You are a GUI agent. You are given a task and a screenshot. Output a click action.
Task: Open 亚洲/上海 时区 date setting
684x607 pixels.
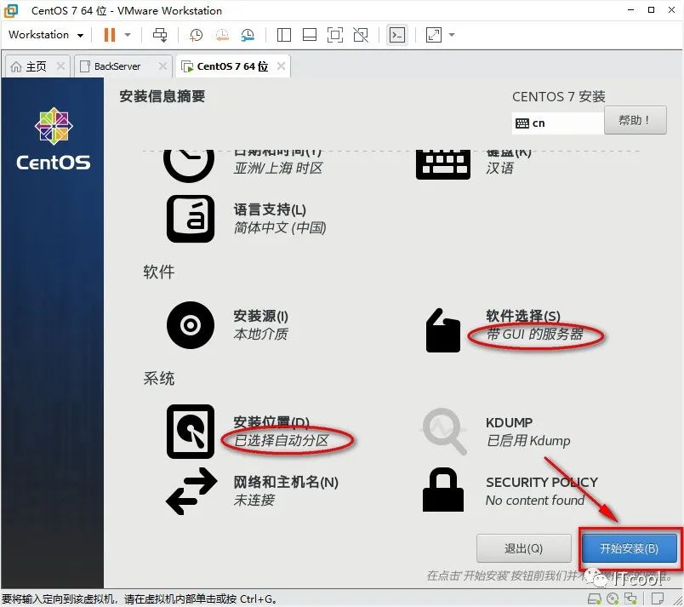click(x=277, y=168)
